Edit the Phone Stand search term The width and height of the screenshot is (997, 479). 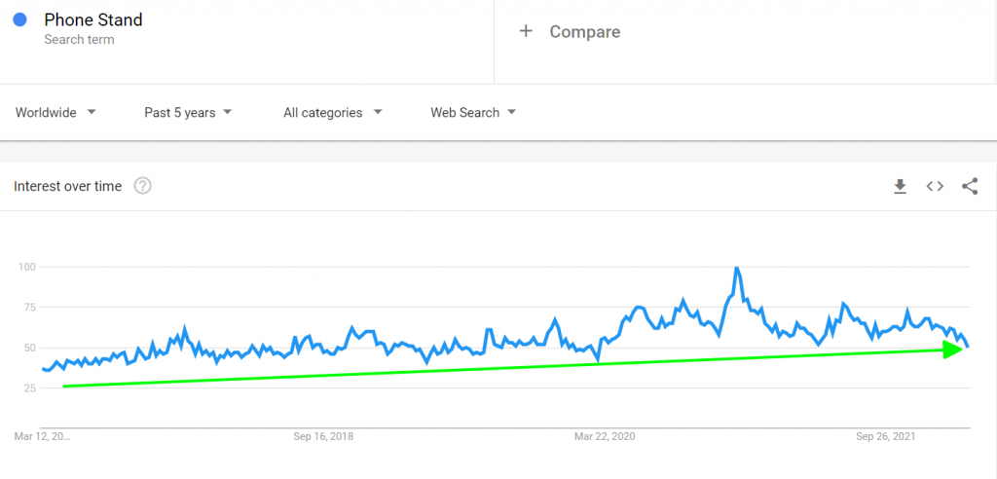pos(93,20)
